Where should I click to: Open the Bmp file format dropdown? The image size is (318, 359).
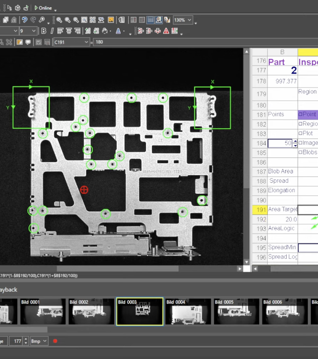[x=45, y=341]
